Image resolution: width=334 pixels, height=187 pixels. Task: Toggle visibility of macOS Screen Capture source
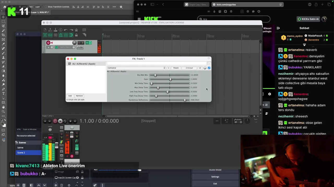(x=77, y=178)
